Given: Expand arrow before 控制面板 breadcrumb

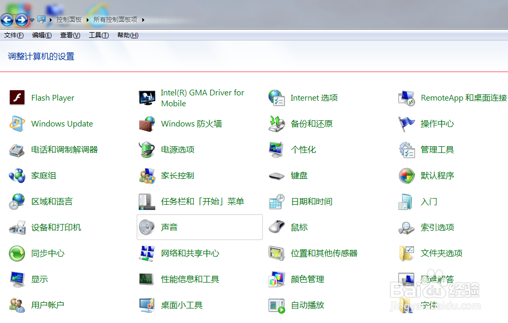Looking at the screenshot, I should [50, 20].
